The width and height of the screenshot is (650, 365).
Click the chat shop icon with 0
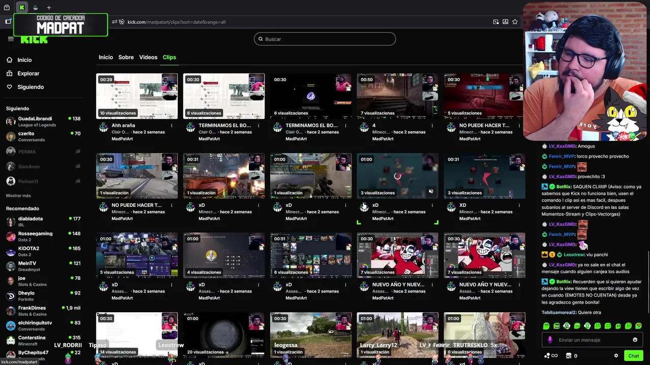pyautogui.click(x=568, y=356)
